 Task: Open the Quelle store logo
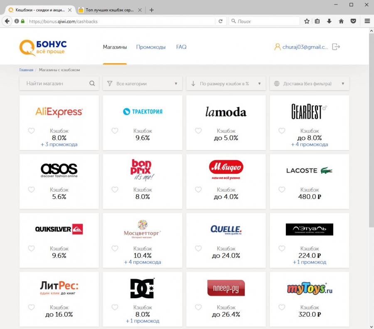click(x=226, y=230)
